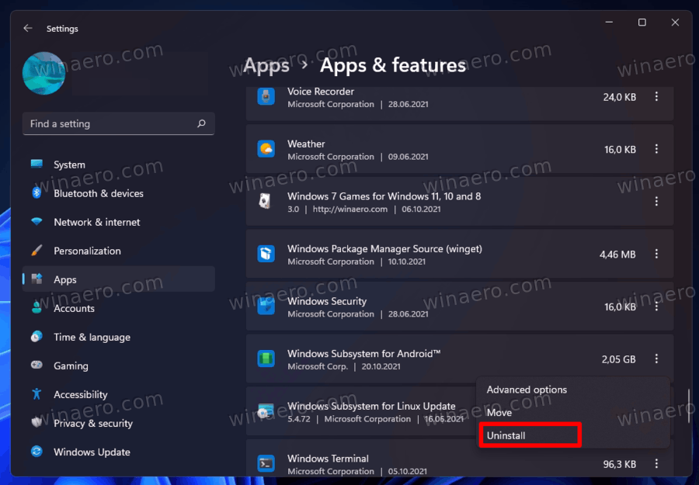Screen dimensions: 699x485
Task: Go to Apps breadcrumb link
Action: coord(266,65)
